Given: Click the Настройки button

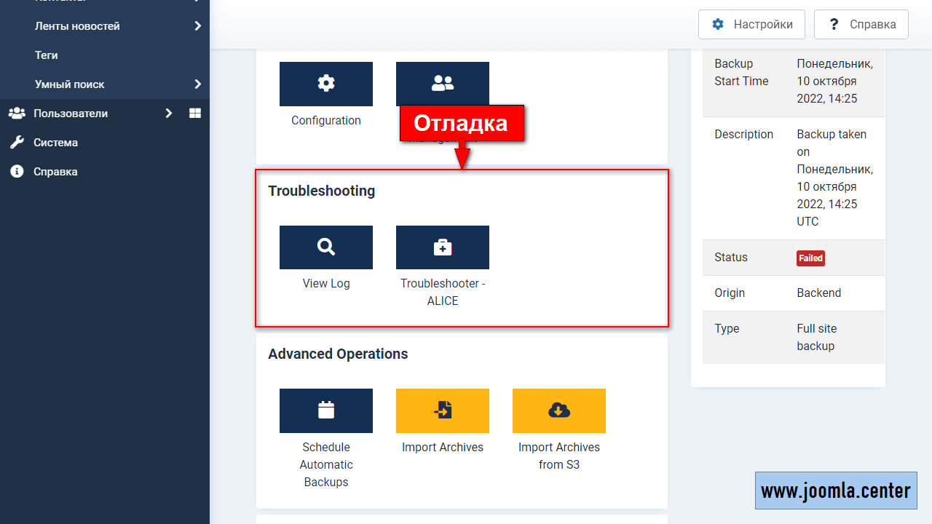Looking at the screenshot, I should coord(751,24).
